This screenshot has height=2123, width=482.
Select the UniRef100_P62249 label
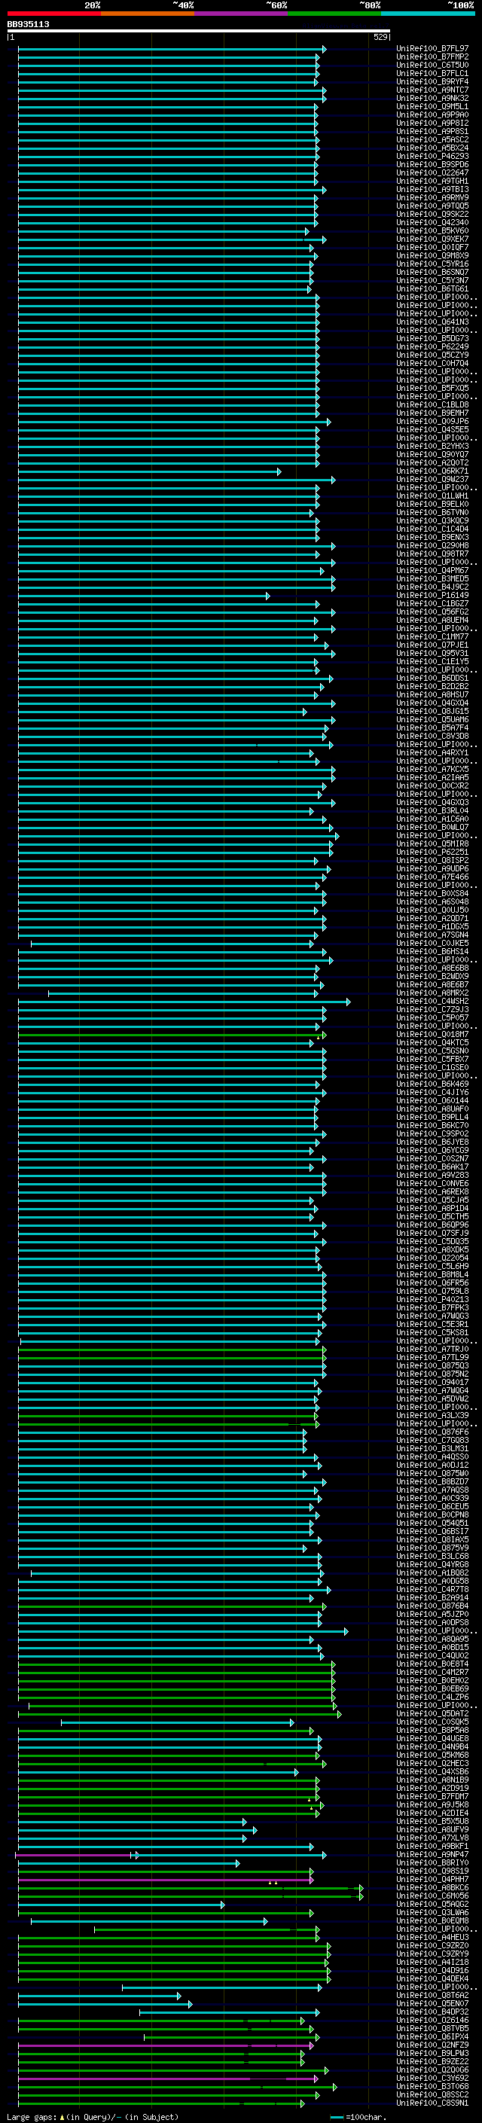click(432, 347)
